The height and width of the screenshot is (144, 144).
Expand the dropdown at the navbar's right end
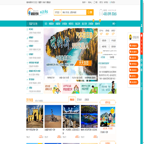(x=114, y=24)
